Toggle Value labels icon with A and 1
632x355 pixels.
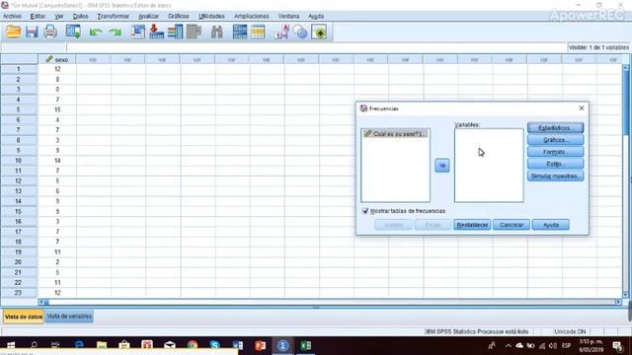pos(281,32)
